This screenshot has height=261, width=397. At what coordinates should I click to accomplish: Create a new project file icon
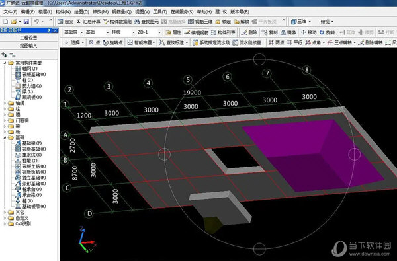tap(6, 22)
